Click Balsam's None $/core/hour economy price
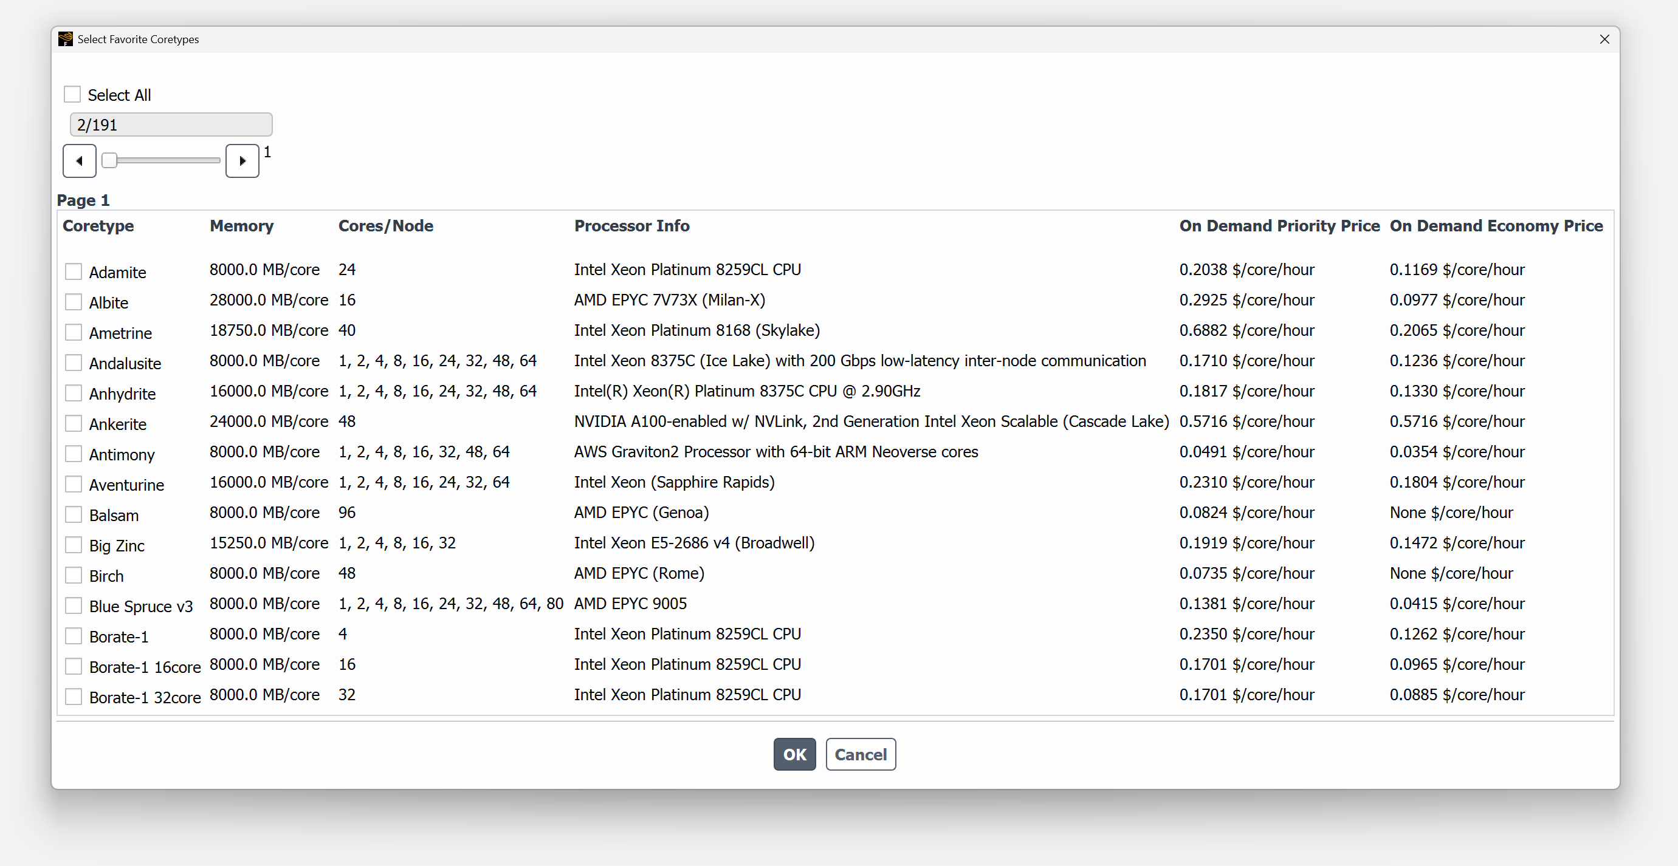The height and width of the screenshot is (866, 1678). (x=1451, y=513)
